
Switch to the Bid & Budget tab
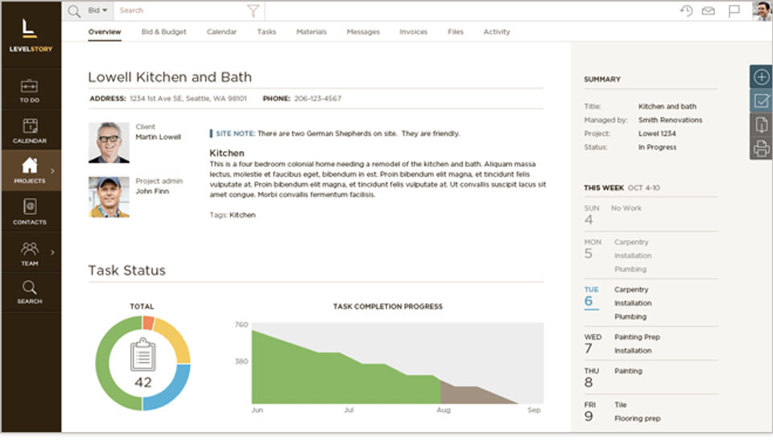(163, 32)
